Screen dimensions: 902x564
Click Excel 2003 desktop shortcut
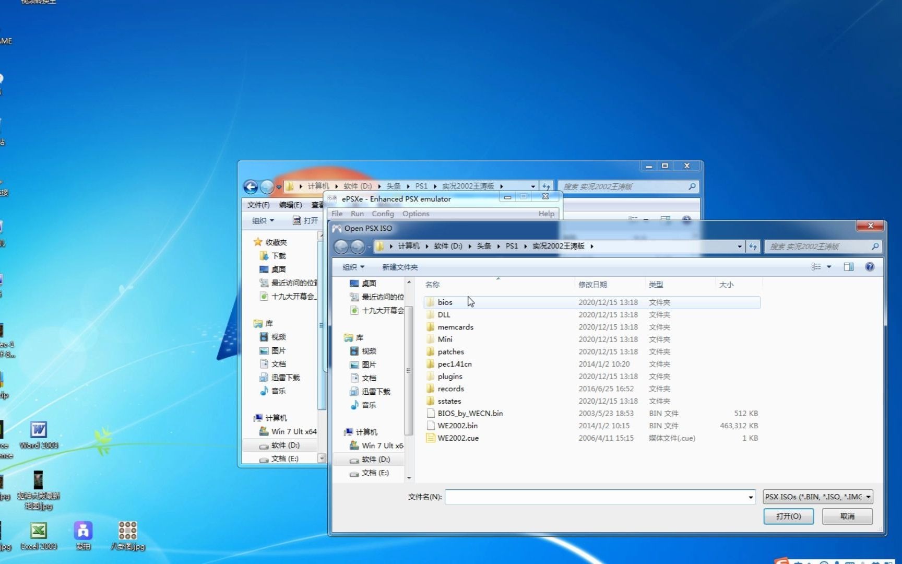click(39, 536)
